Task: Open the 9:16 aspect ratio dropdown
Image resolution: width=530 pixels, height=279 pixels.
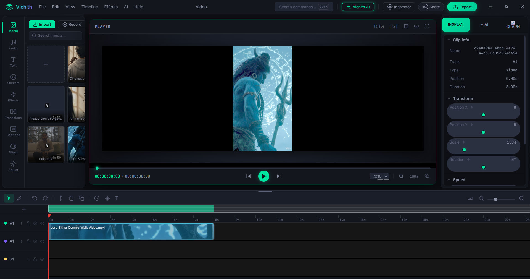Action: 380,176
